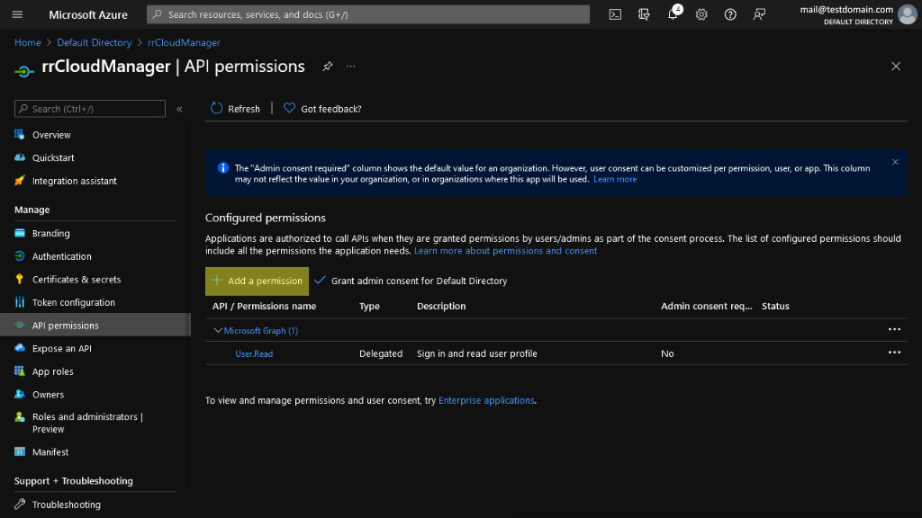Go to rrCloudManager breadcrumb
922x518 pixels.
pyautogui.click(x=184, y=42)
